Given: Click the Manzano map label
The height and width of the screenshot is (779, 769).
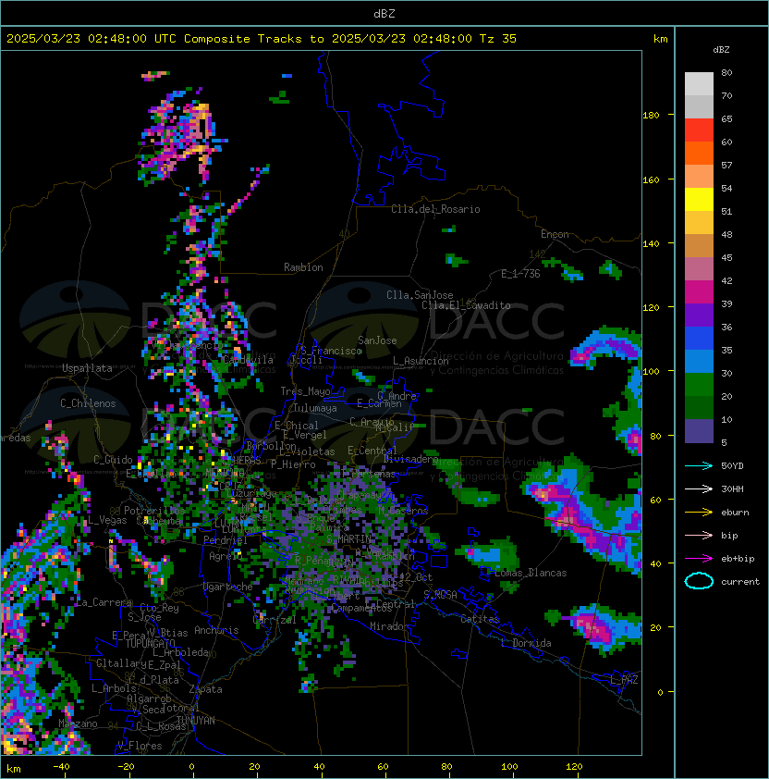Looking at the screenshot, I should (x=78, y=723).
